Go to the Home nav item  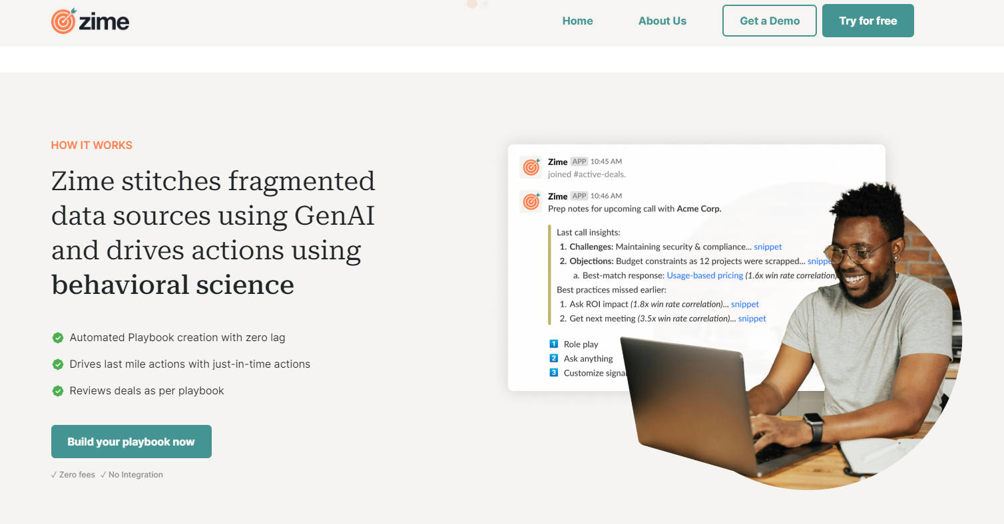[577, 21]
